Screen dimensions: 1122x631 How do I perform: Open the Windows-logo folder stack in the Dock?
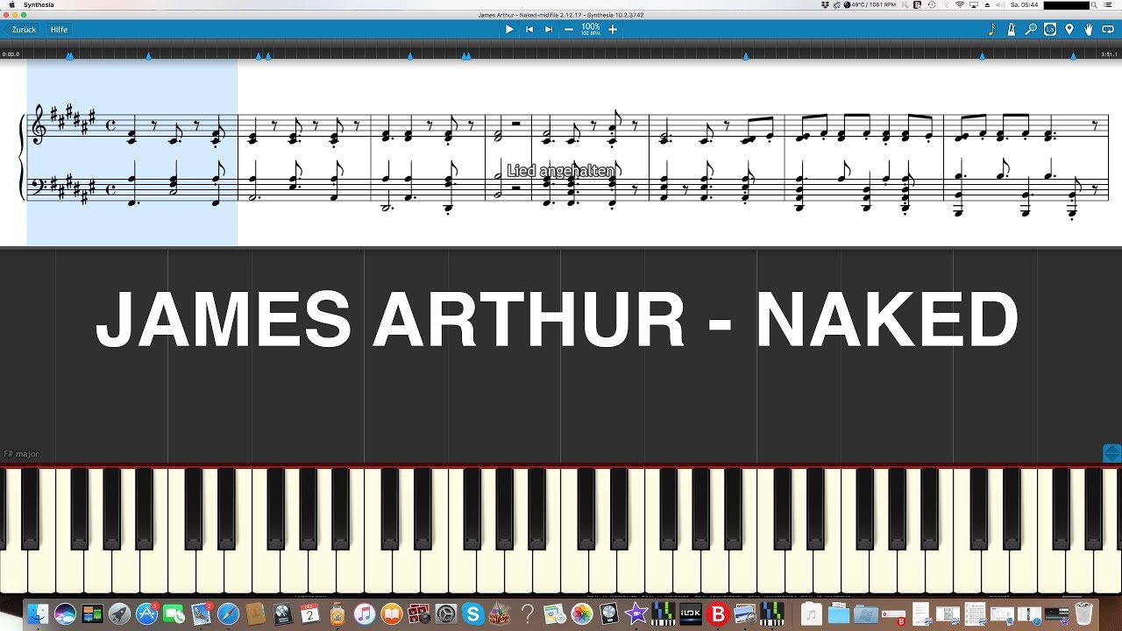866,614
